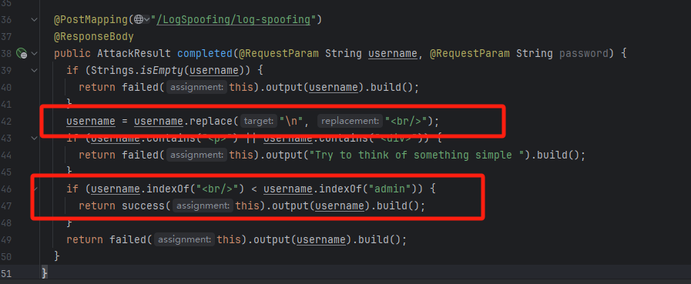Click the "assignment:" inlay hint on line 44
The image size is (691, 284).
click(196, 155)
